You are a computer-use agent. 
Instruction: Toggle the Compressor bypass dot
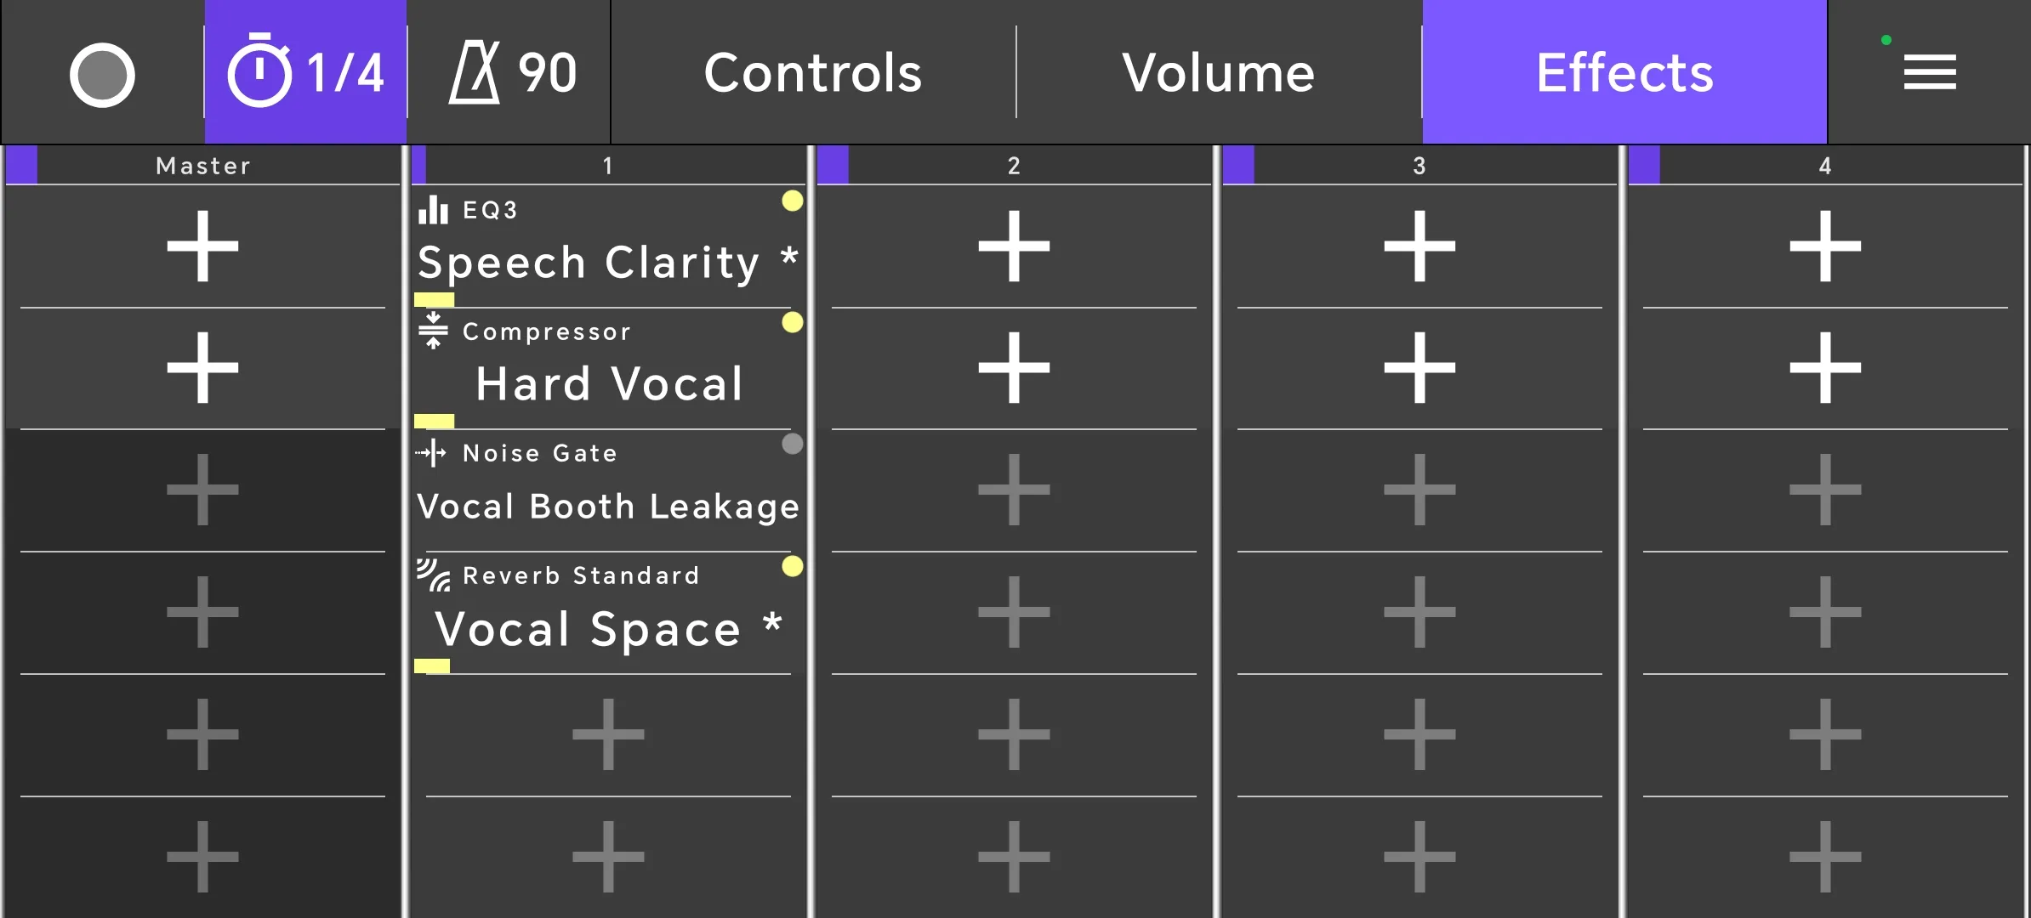point(792,322)
